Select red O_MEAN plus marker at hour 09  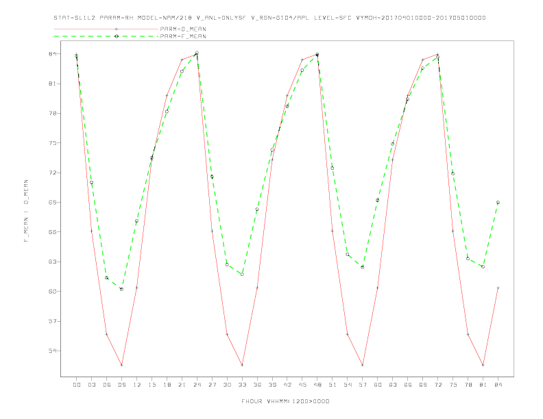pos(121,365)
